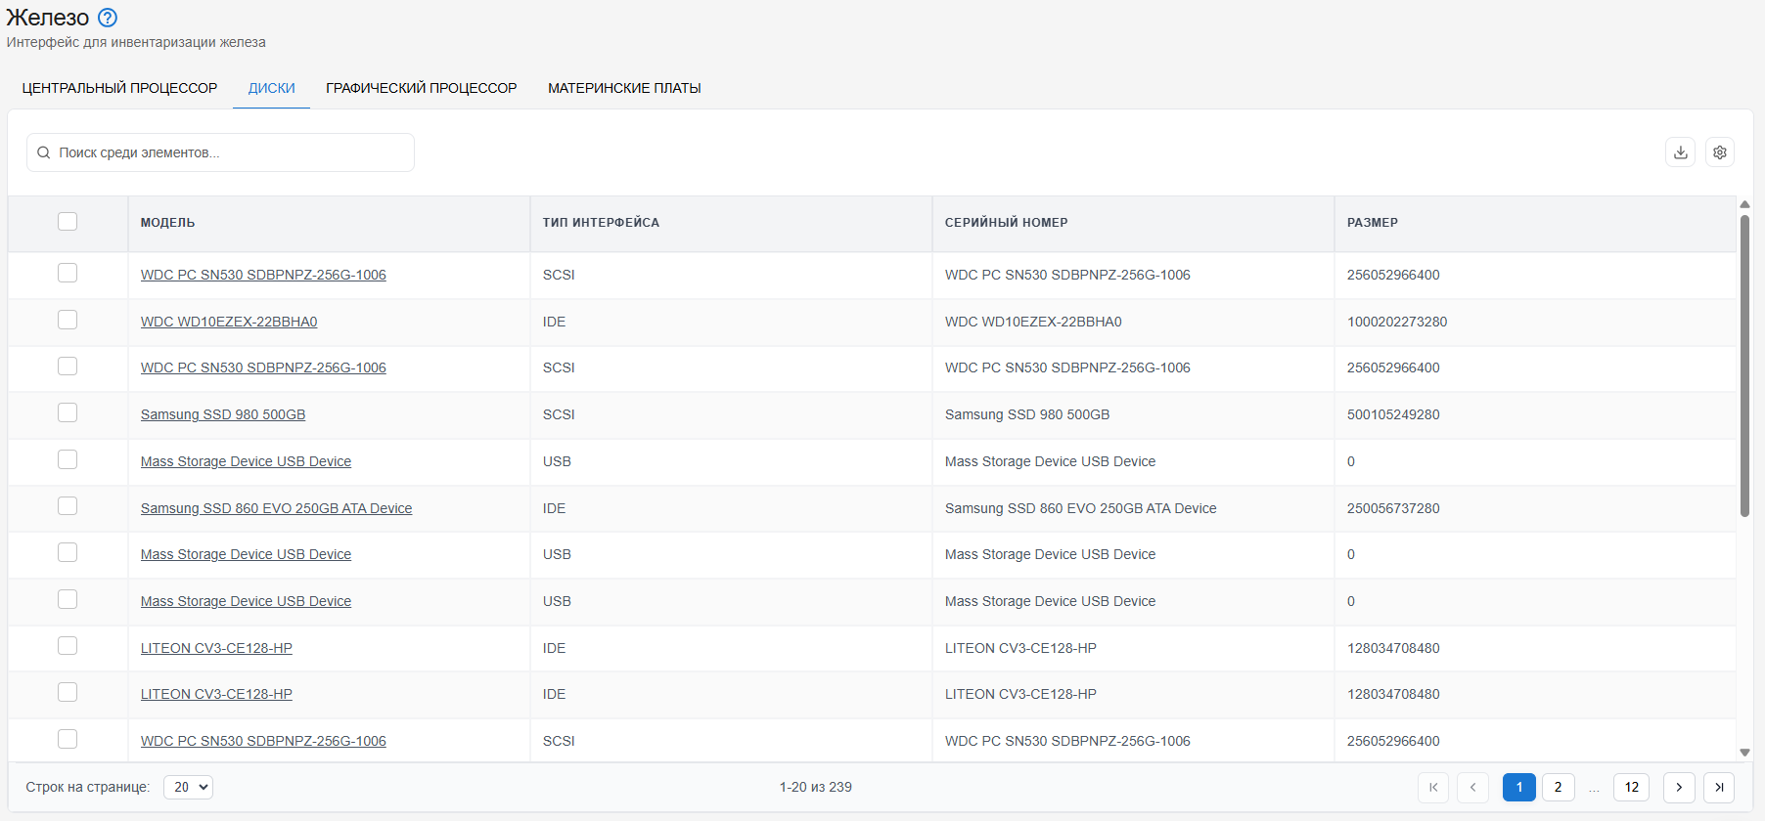The width and height of the screenshot is (1765, 821).
Task: Go to next page arrow
Action: (1679, 787)
